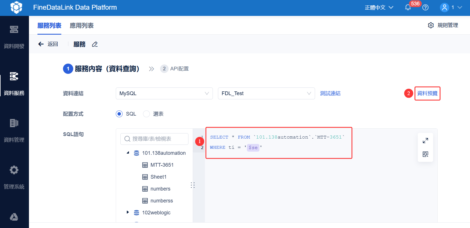Click the bottom sidebar triangle icon
This screenshot has height=228, width=470.
[x=14, y=217]
